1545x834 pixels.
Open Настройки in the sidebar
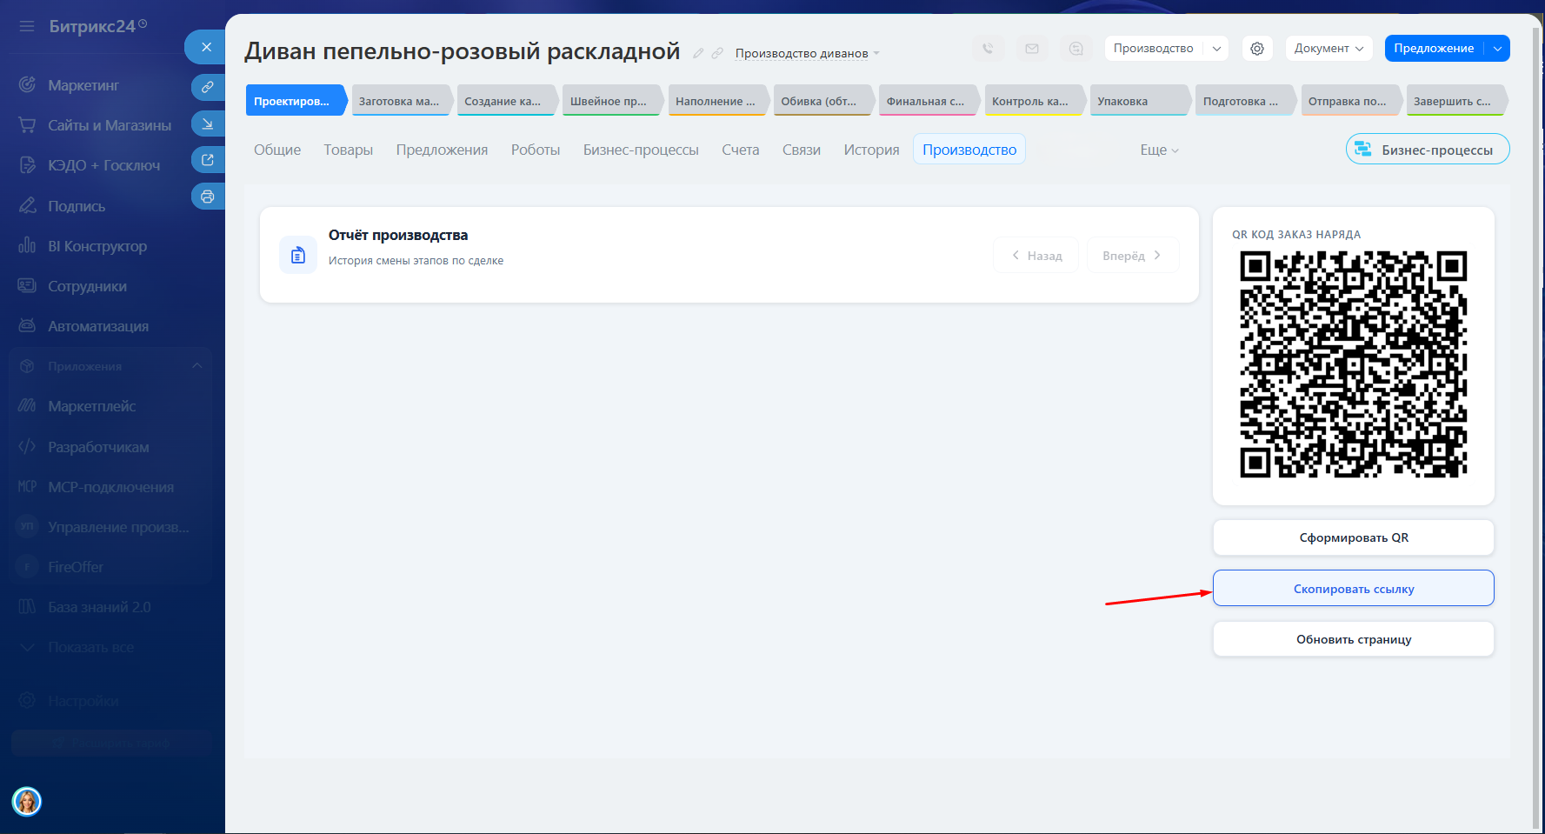coord(83,701)
